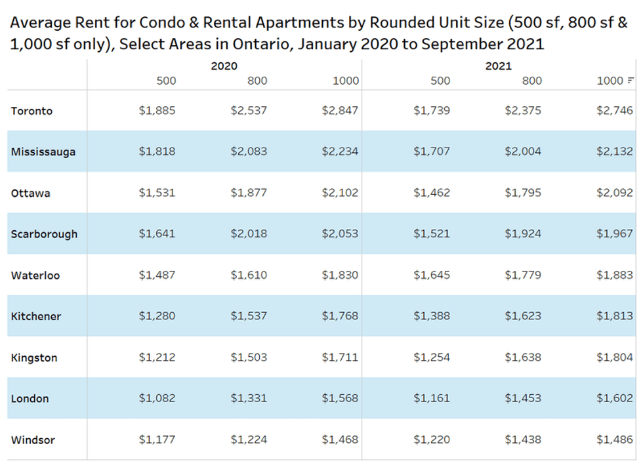Click the Kitchener row label
This screenshot has width=643, height=467.
click(36, 316)
